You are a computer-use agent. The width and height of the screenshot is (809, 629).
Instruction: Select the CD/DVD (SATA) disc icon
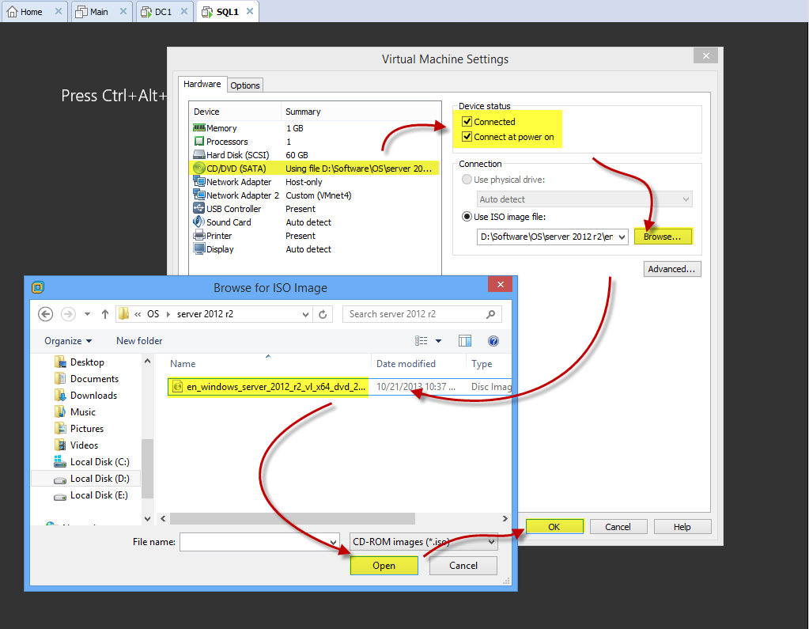[199, 168]
